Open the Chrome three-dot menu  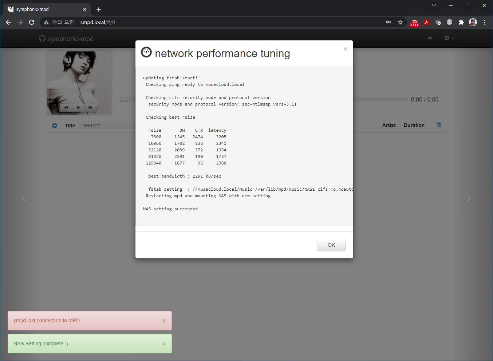point(485,22)
